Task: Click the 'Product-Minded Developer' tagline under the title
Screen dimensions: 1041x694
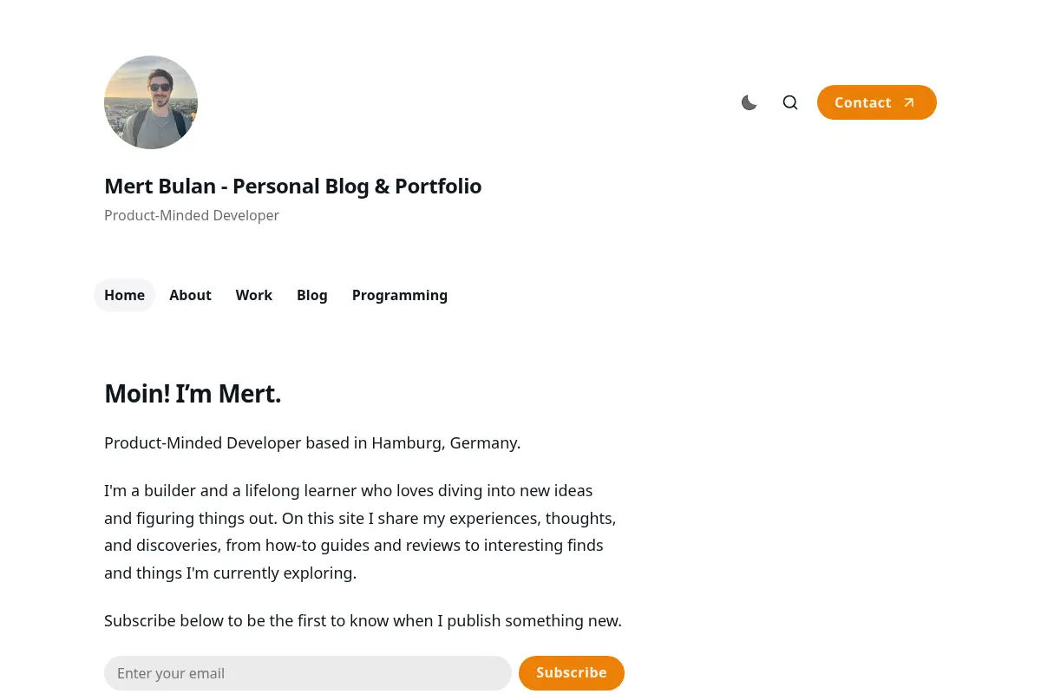Action: 192,215
